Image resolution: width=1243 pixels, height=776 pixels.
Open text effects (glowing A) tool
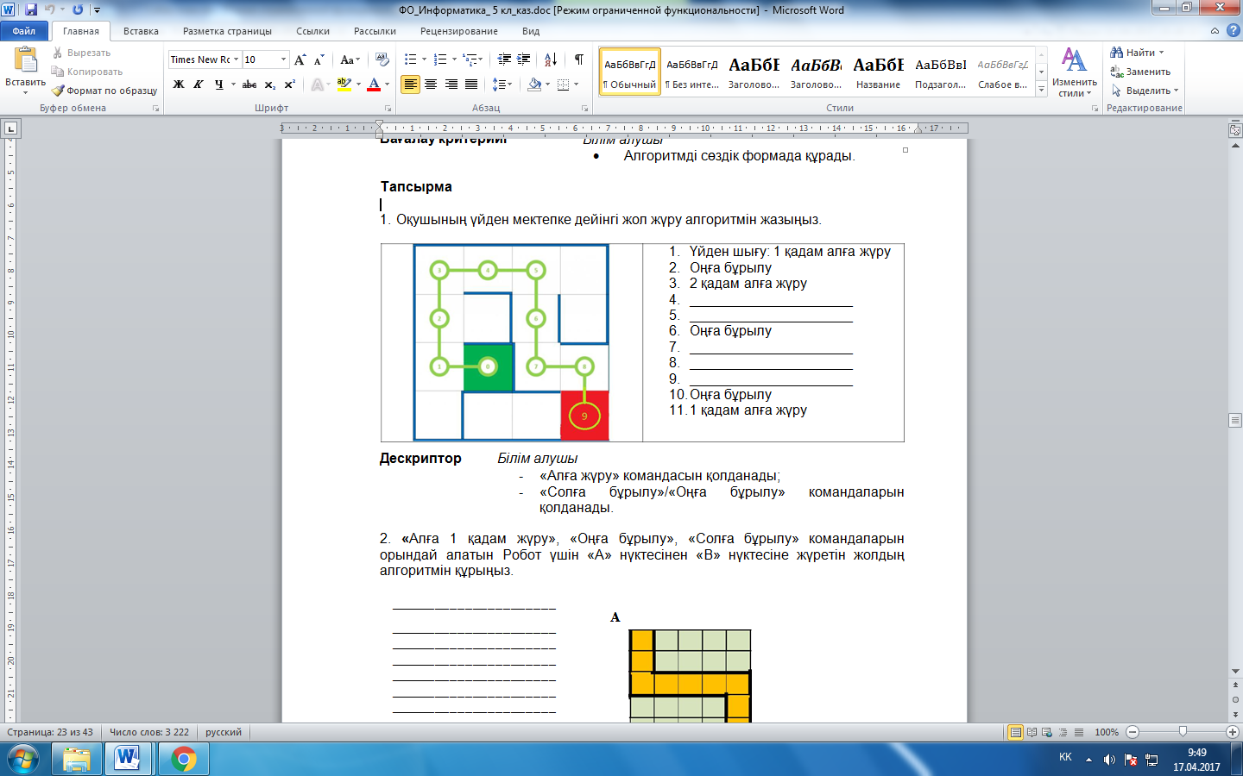point(318,84)
